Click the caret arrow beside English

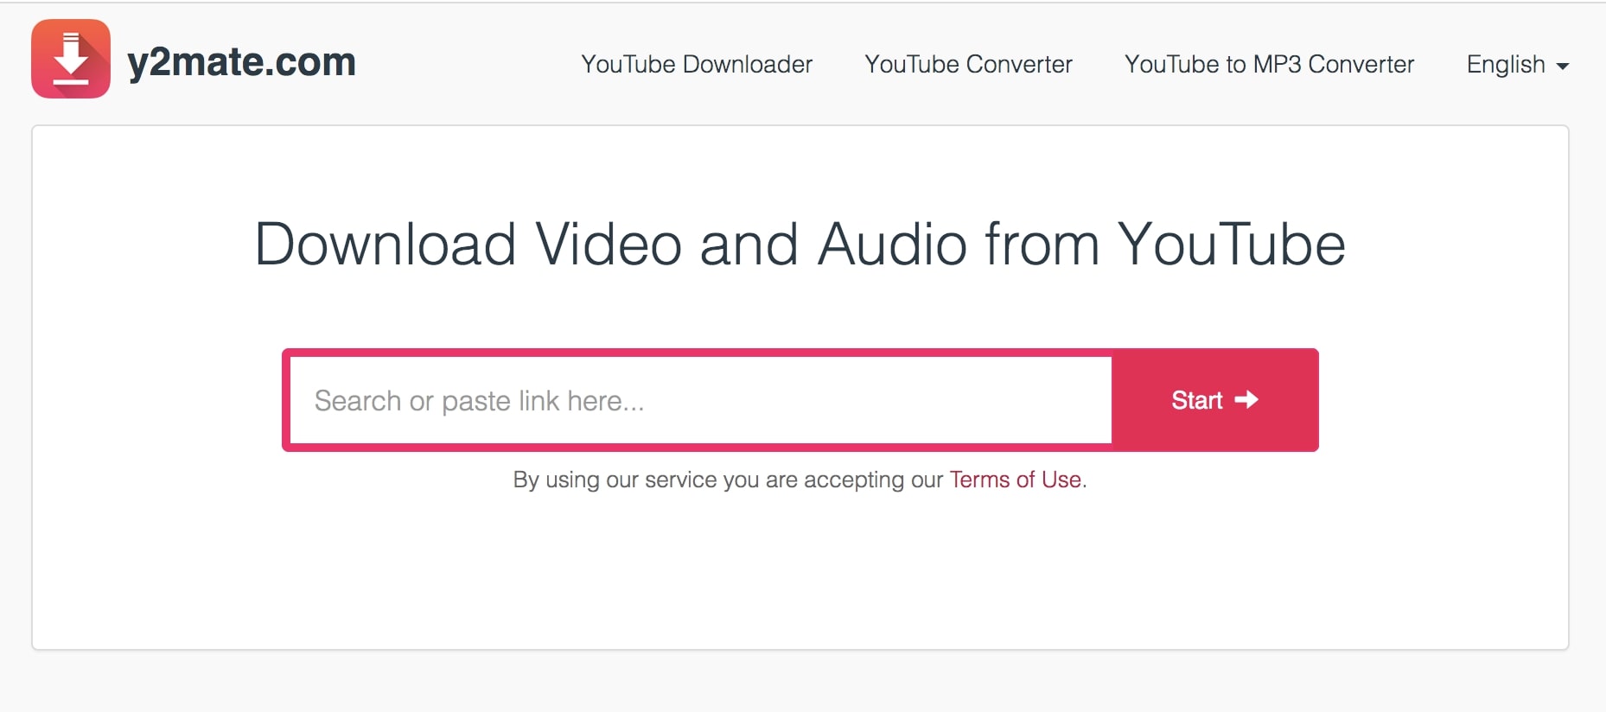tap(1562, 67)
